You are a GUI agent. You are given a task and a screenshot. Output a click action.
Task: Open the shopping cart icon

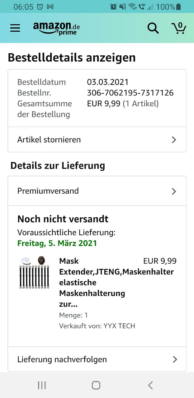tap(179, 28)
